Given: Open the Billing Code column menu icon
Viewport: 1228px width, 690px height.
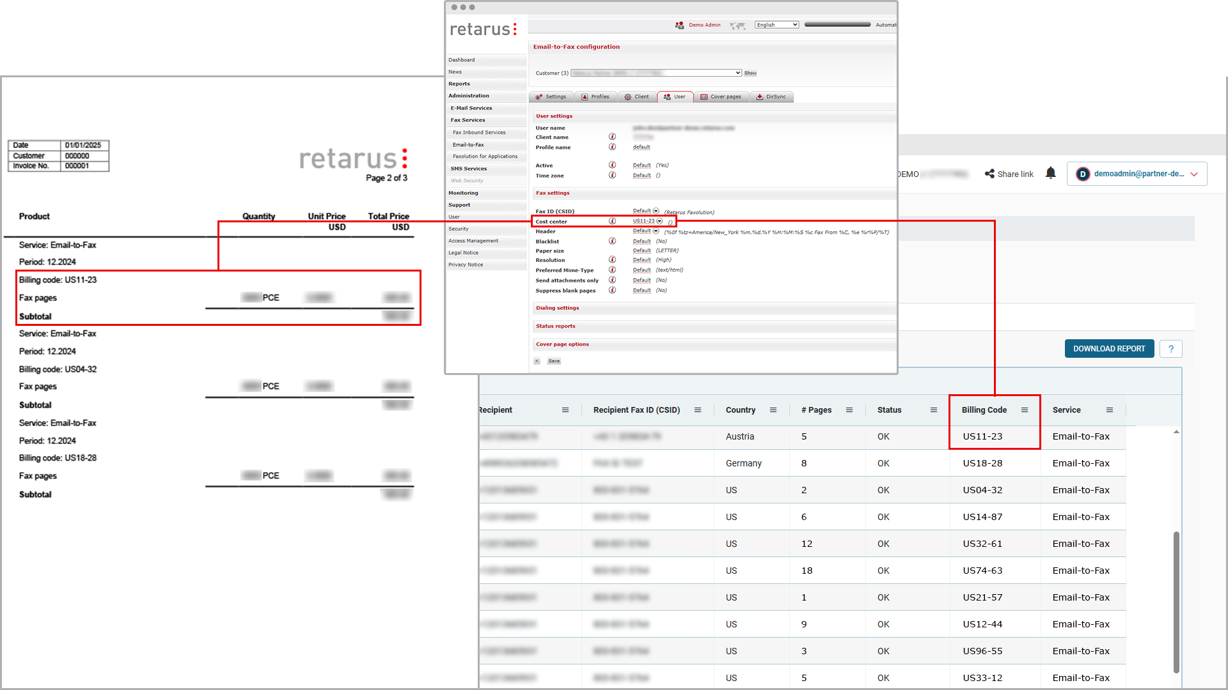Looking at the screenshot, I should 1025,410.
